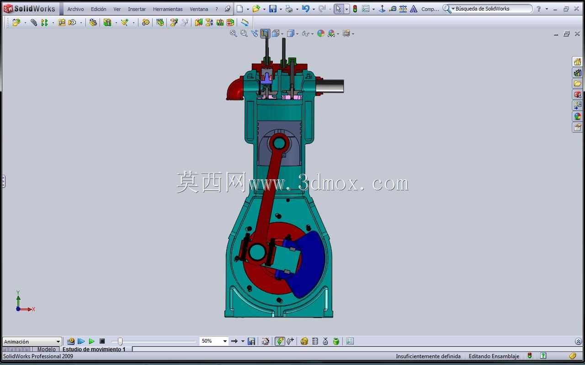This screenshot has width=585, height=365.
Task: Click the Motion Study Properties icon
Action: 350,341
